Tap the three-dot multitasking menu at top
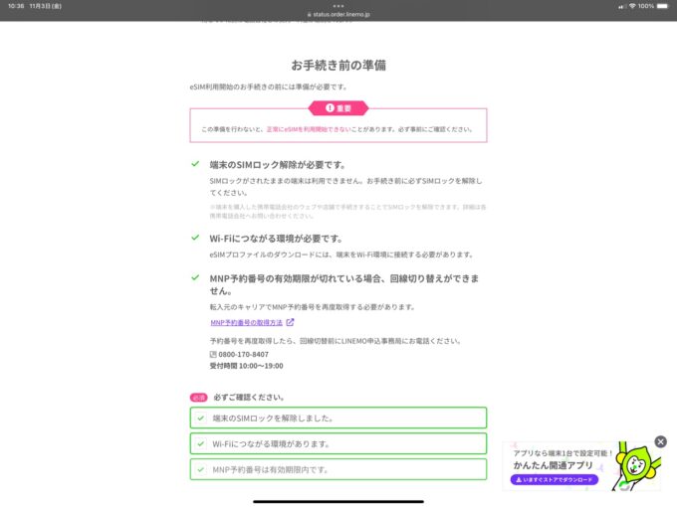 (338, 5)
